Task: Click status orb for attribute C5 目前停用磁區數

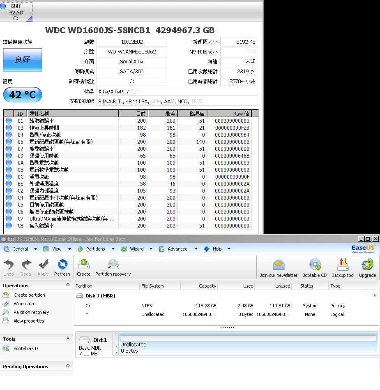Action: click(x=9, y=204)
